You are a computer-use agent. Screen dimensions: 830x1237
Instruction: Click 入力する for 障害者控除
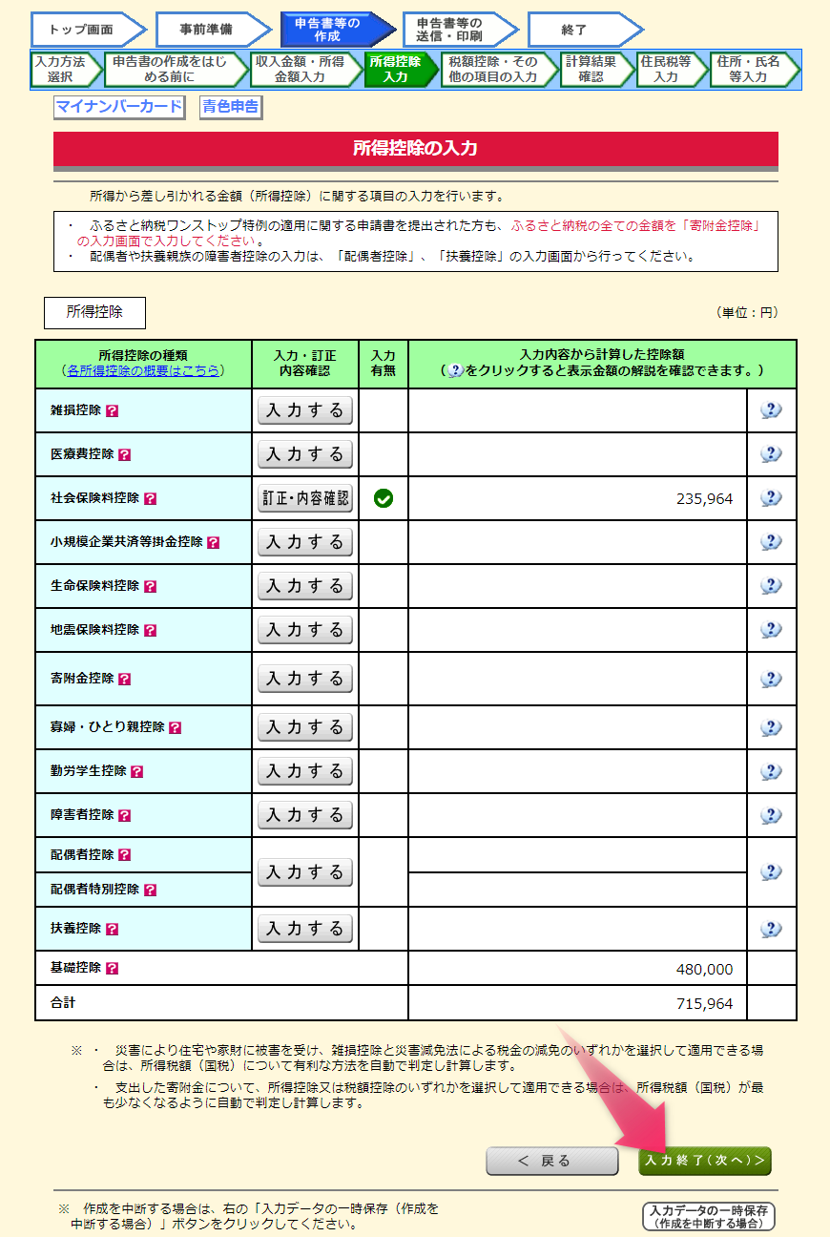point(305,815)
